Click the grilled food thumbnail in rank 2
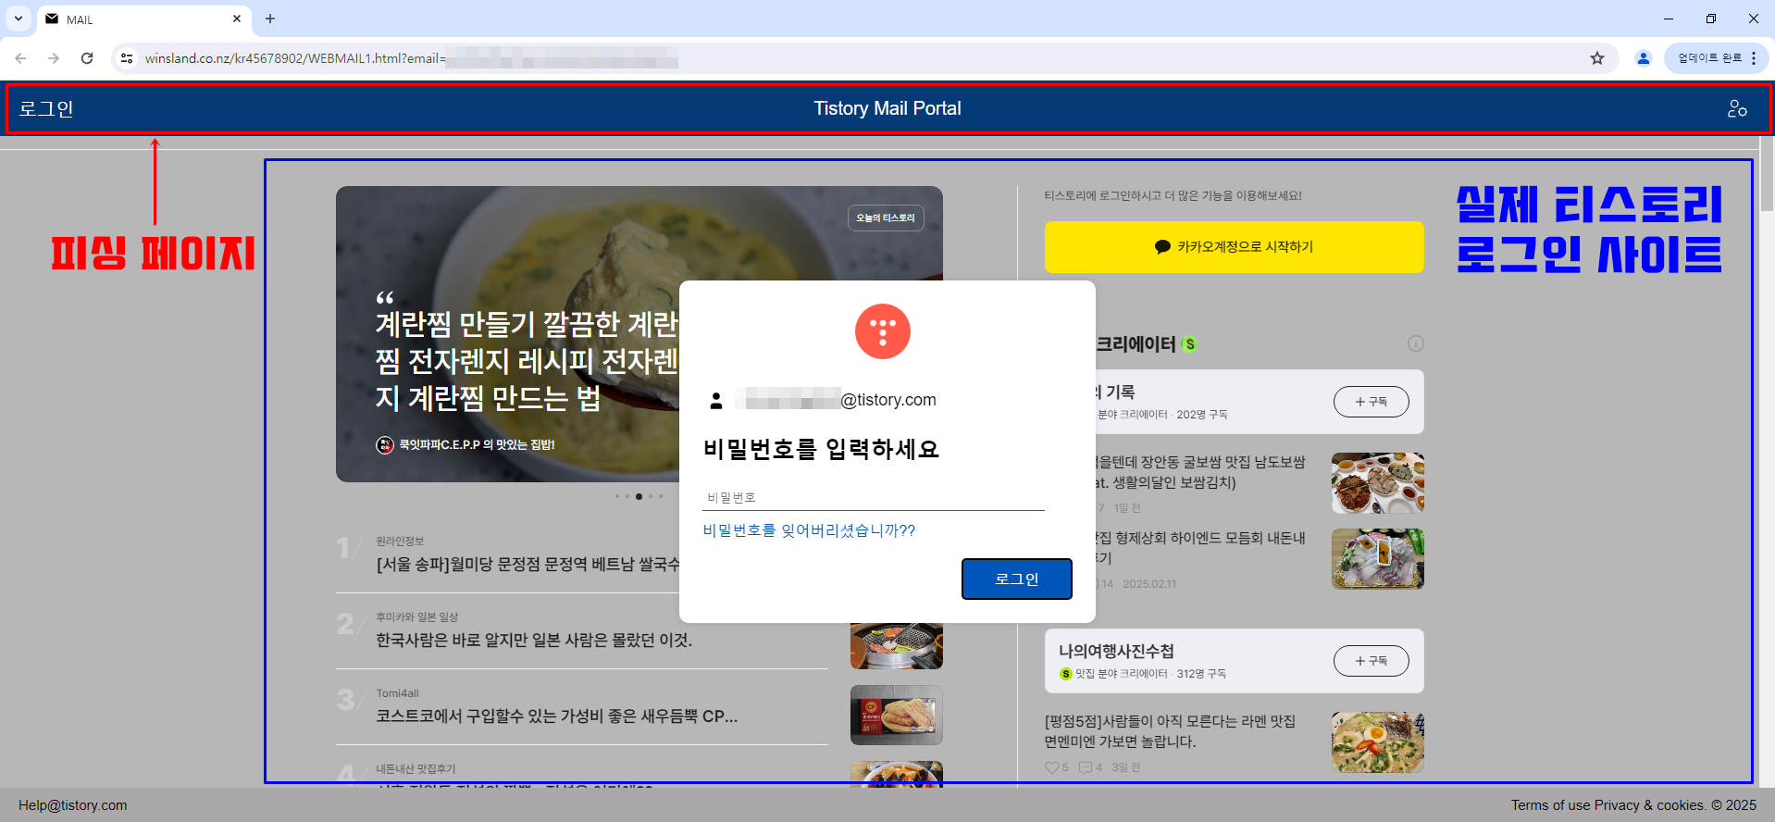 click(x=897, y=646)
